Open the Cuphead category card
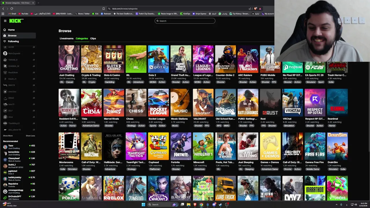 [158, 146]
